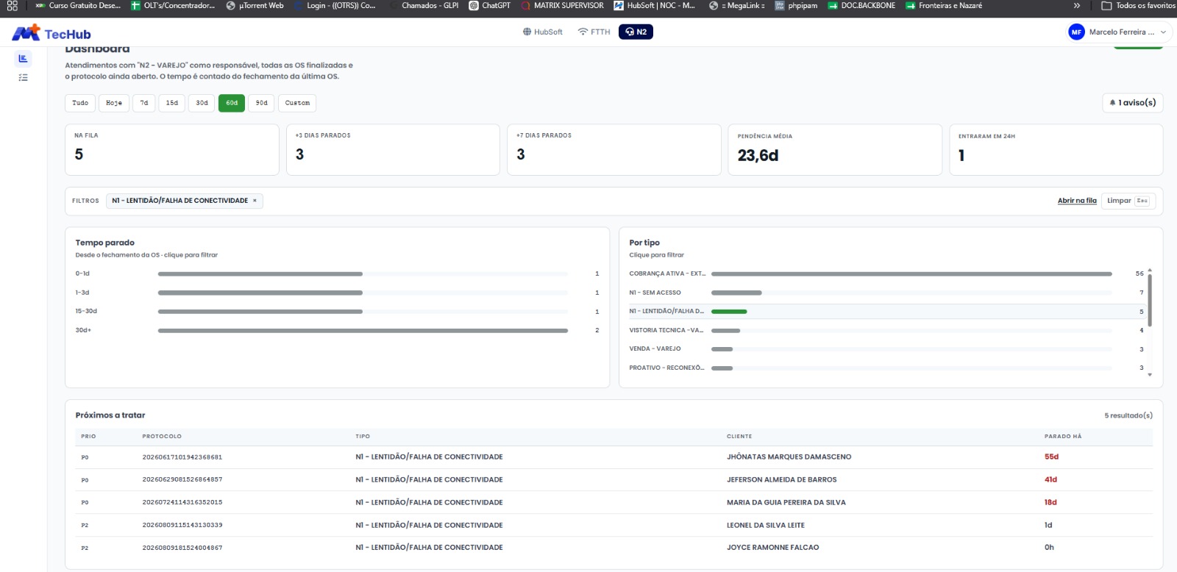The height and width of the screenshot is (572, 1177).
Task: Filter by type VENDA - VAREJO
Action: point(886,349)
